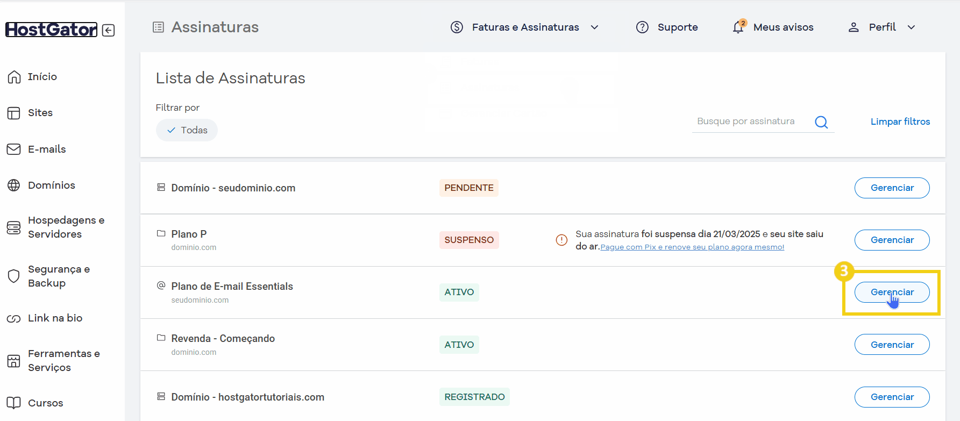
Task: Click ATIVO badge for Plano de E-mail Essentials
Action: (x=459, y=292)
